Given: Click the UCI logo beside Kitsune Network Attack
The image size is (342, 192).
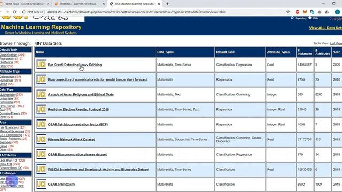Looking at the screenshot, I should (x=41, y=139).
